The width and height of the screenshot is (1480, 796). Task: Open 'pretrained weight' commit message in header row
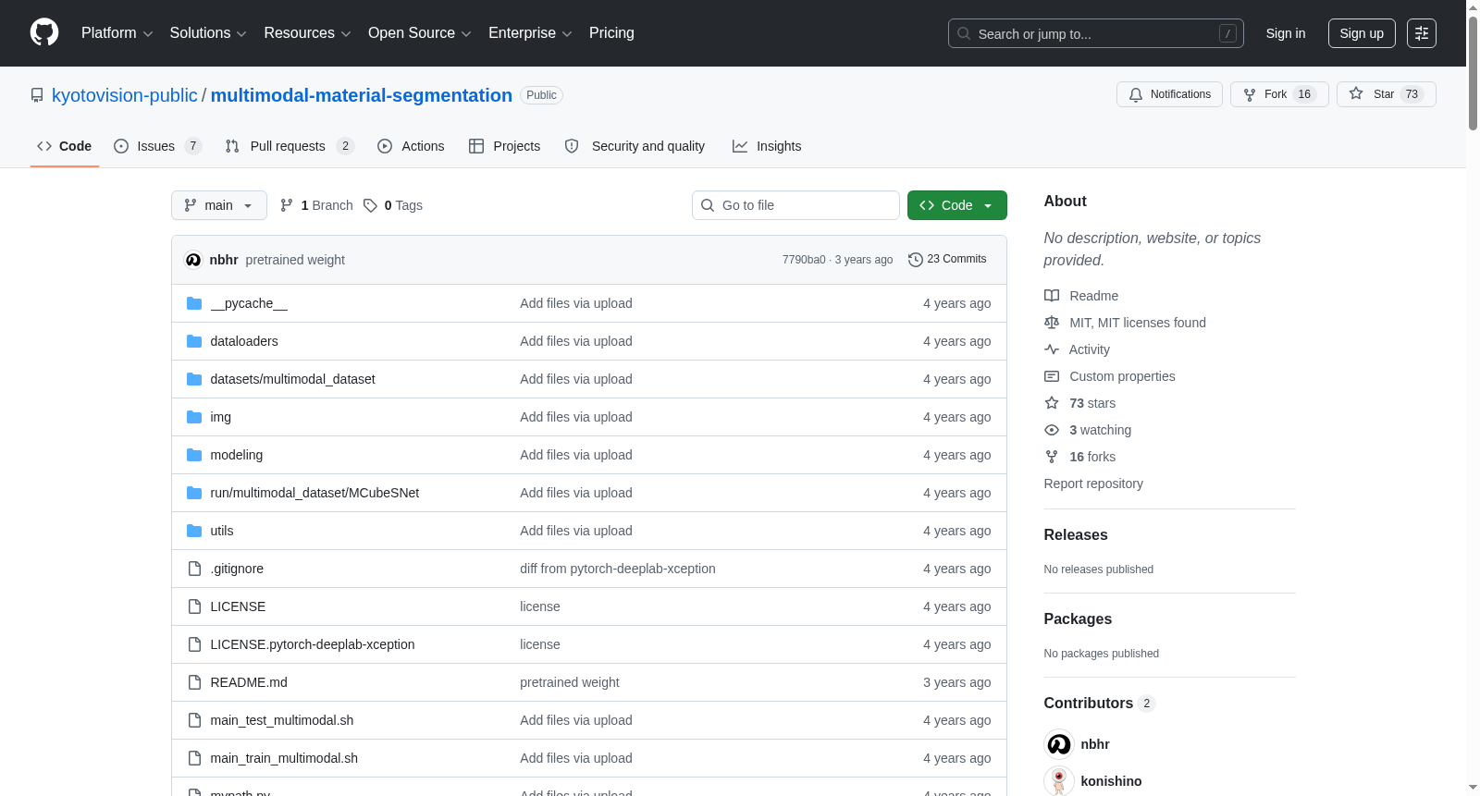pyautogui.click(x=295, y=260)
